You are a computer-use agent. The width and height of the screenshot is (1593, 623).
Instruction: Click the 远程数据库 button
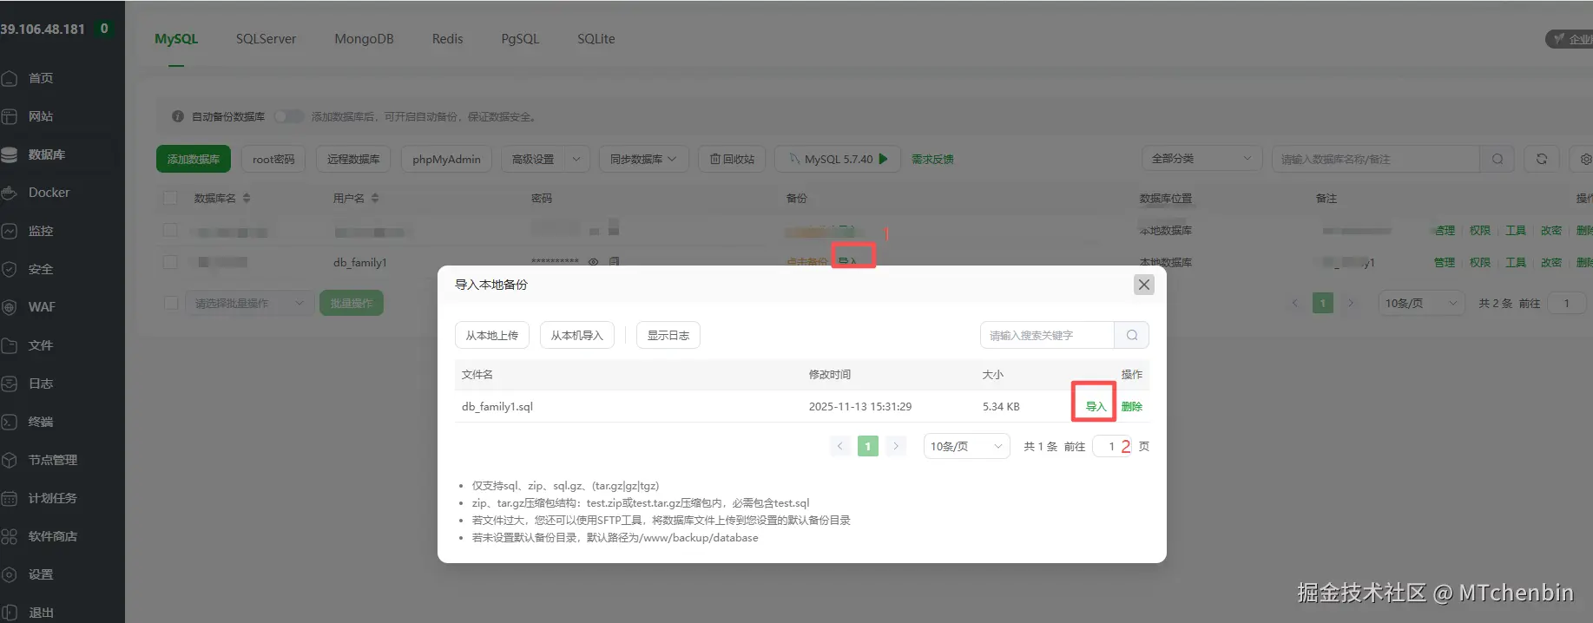(353, 159)
